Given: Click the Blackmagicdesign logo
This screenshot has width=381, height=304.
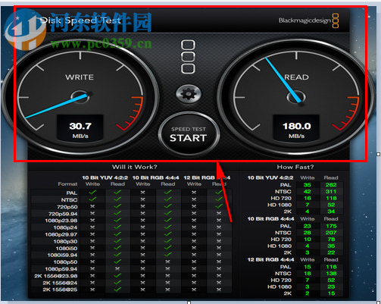Looking at the screenshot, I should click(308, 20).
